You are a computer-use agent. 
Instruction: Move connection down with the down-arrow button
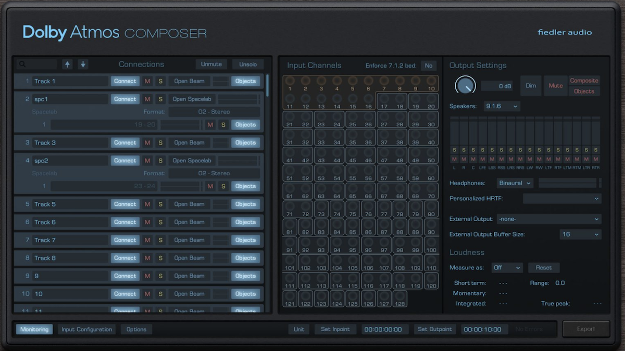(x=83, y=64)
